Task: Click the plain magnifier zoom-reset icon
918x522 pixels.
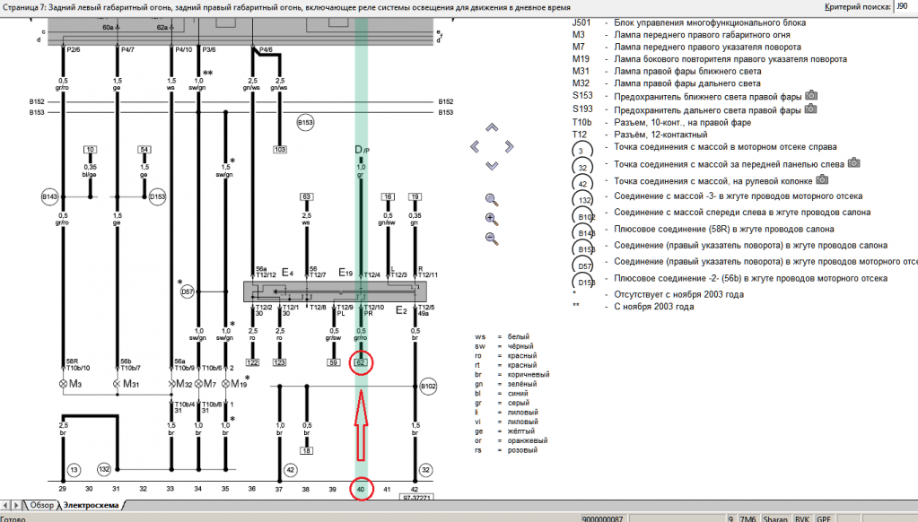Action: point(491,199)
